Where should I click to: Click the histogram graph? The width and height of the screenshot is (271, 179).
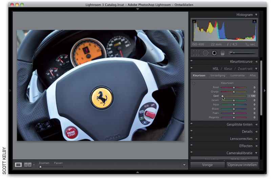coord(224,30)
